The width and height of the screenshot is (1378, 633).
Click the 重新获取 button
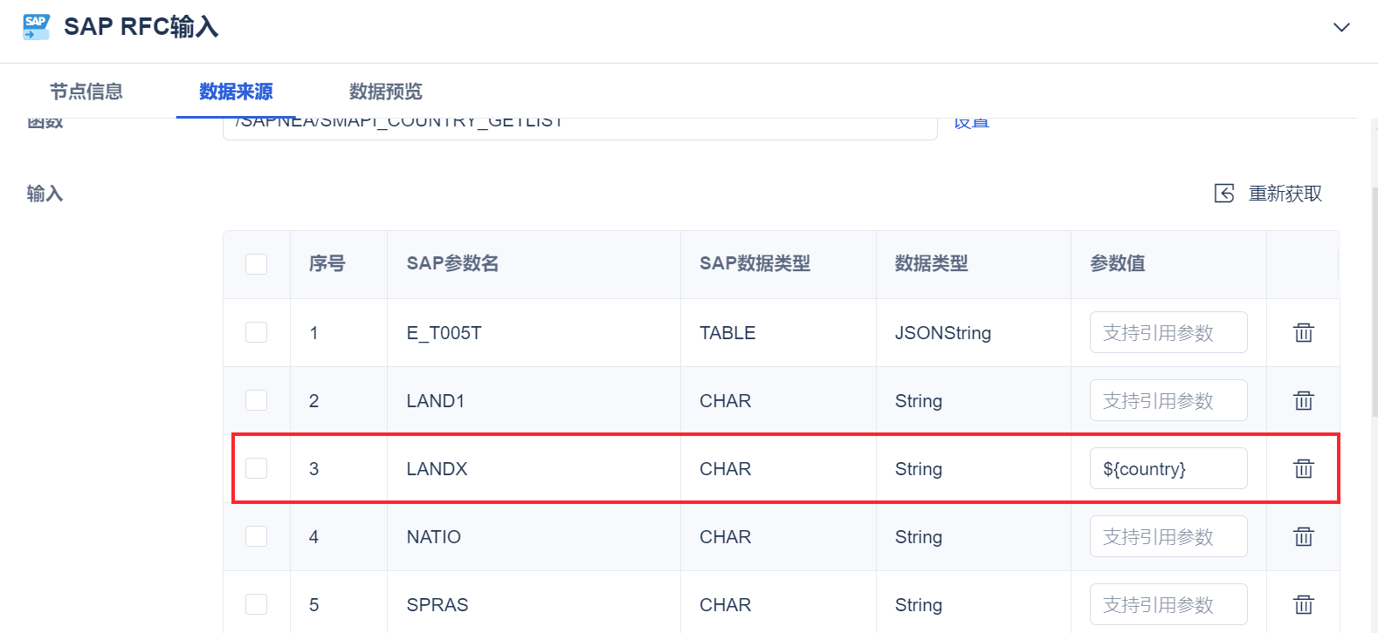pos(1285,194)
